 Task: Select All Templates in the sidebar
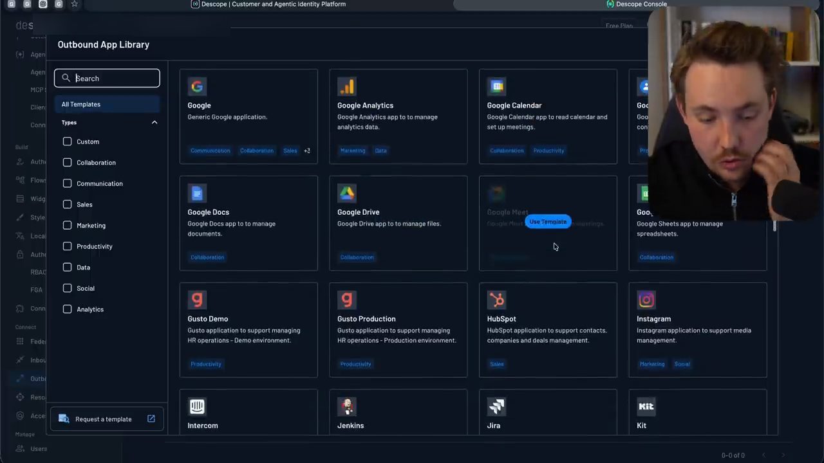tap(107, 104)
